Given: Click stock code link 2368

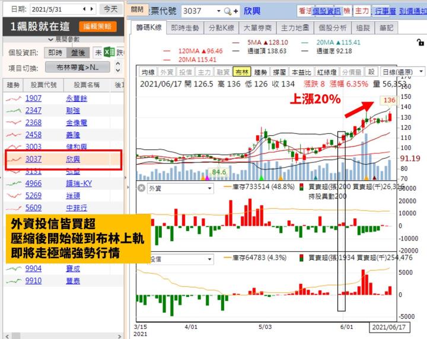Looking at the screenshot, I should tap(33, 123).
